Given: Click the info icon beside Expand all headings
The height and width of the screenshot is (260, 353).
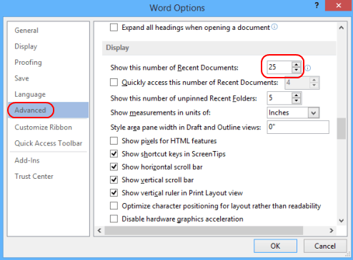Looking at the screenshot, I should [274, 27].
